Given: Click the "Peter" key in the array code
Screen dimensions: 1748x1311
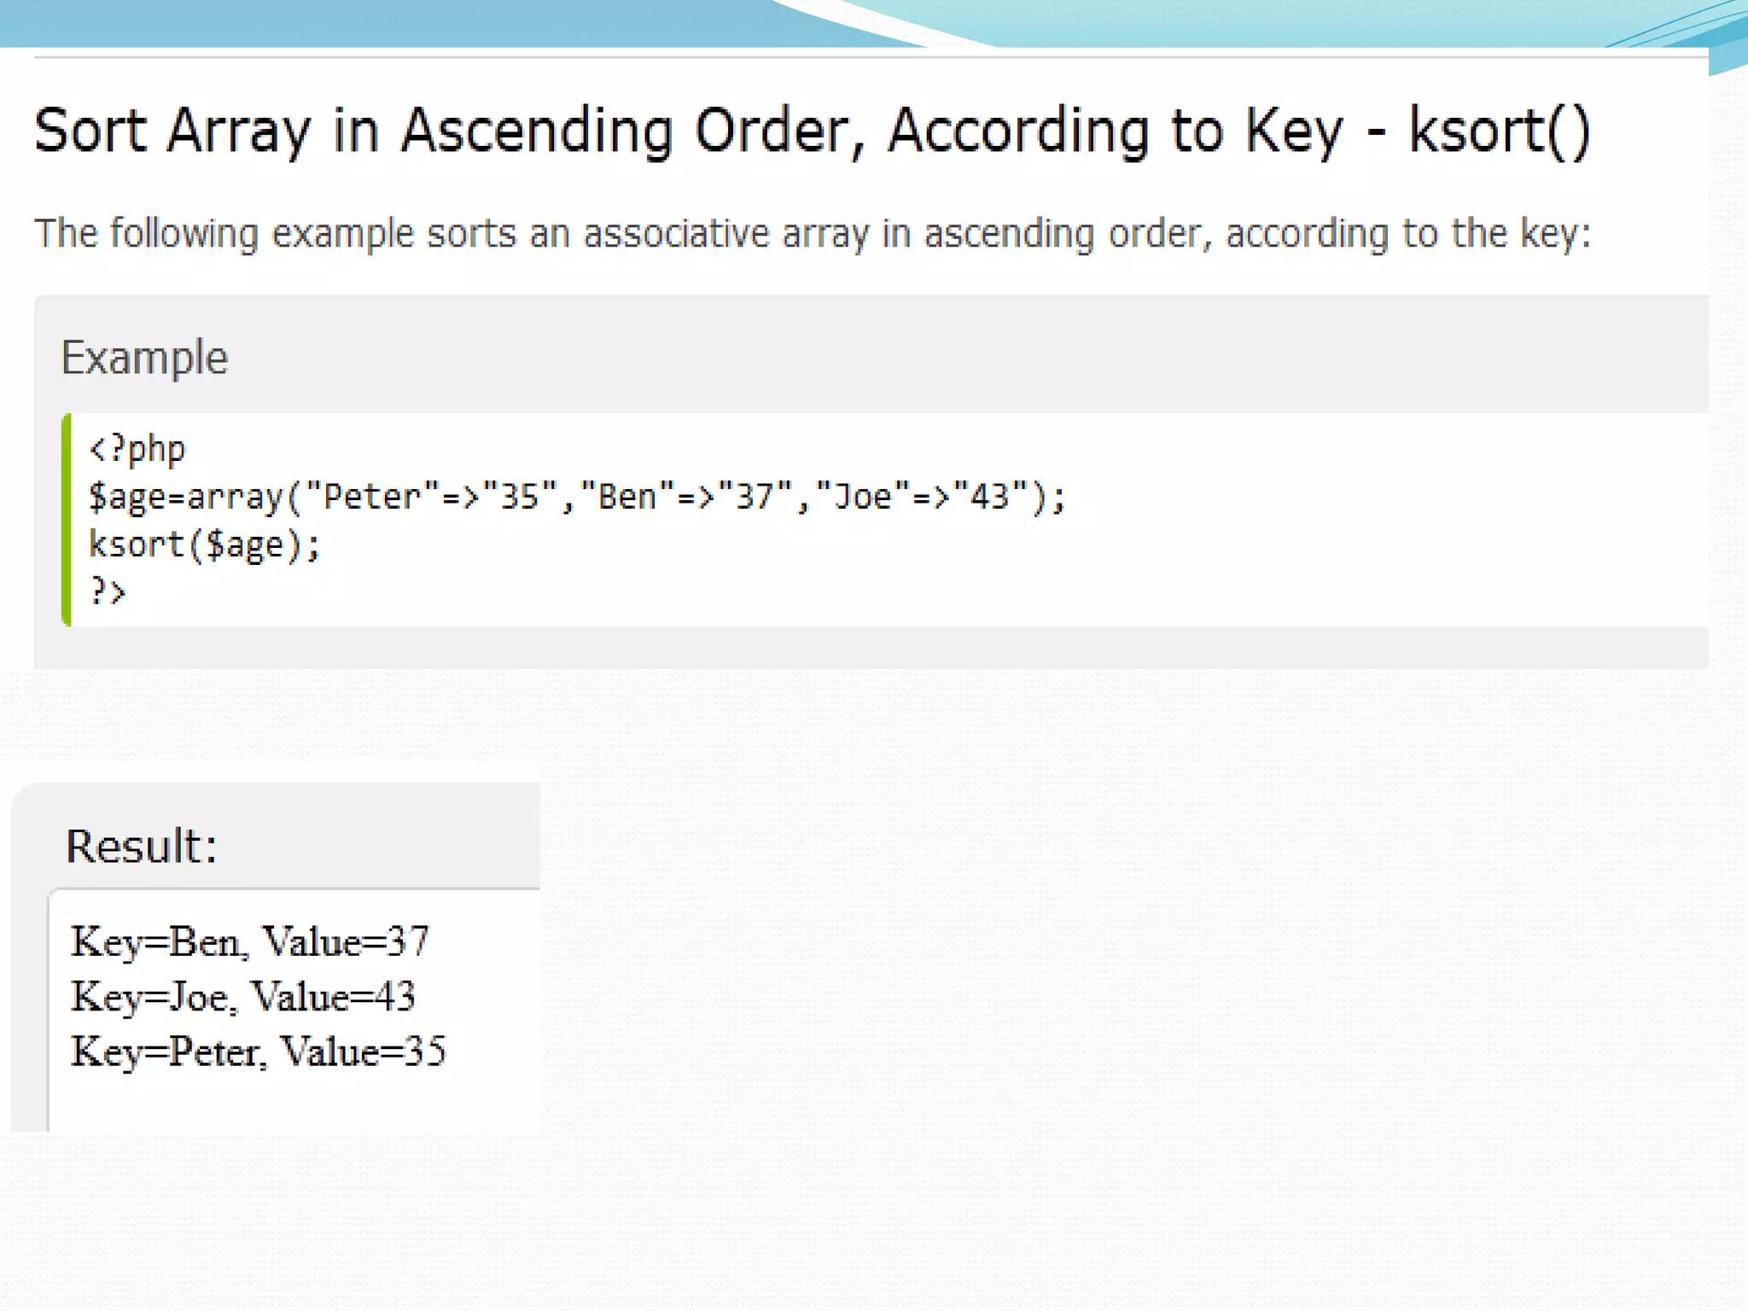Looking at the screenshot, I should [372, 497].
